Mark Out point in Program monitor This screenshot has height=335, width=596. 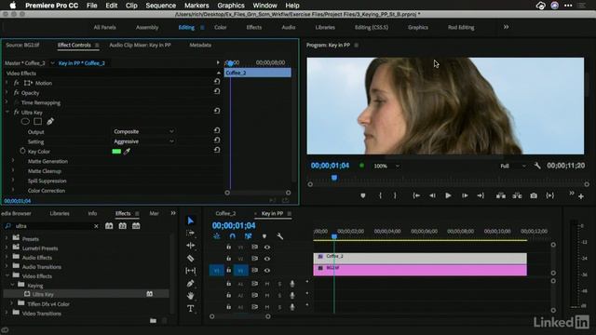pos(395,195)
